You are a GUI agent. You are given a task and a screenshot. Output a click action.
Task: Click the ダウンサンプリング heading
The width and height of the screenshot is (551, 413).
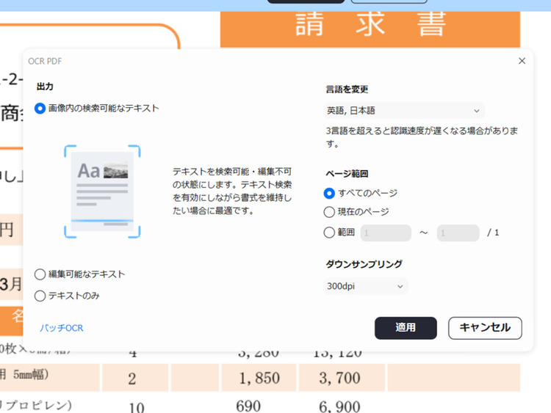pos(364,264)
